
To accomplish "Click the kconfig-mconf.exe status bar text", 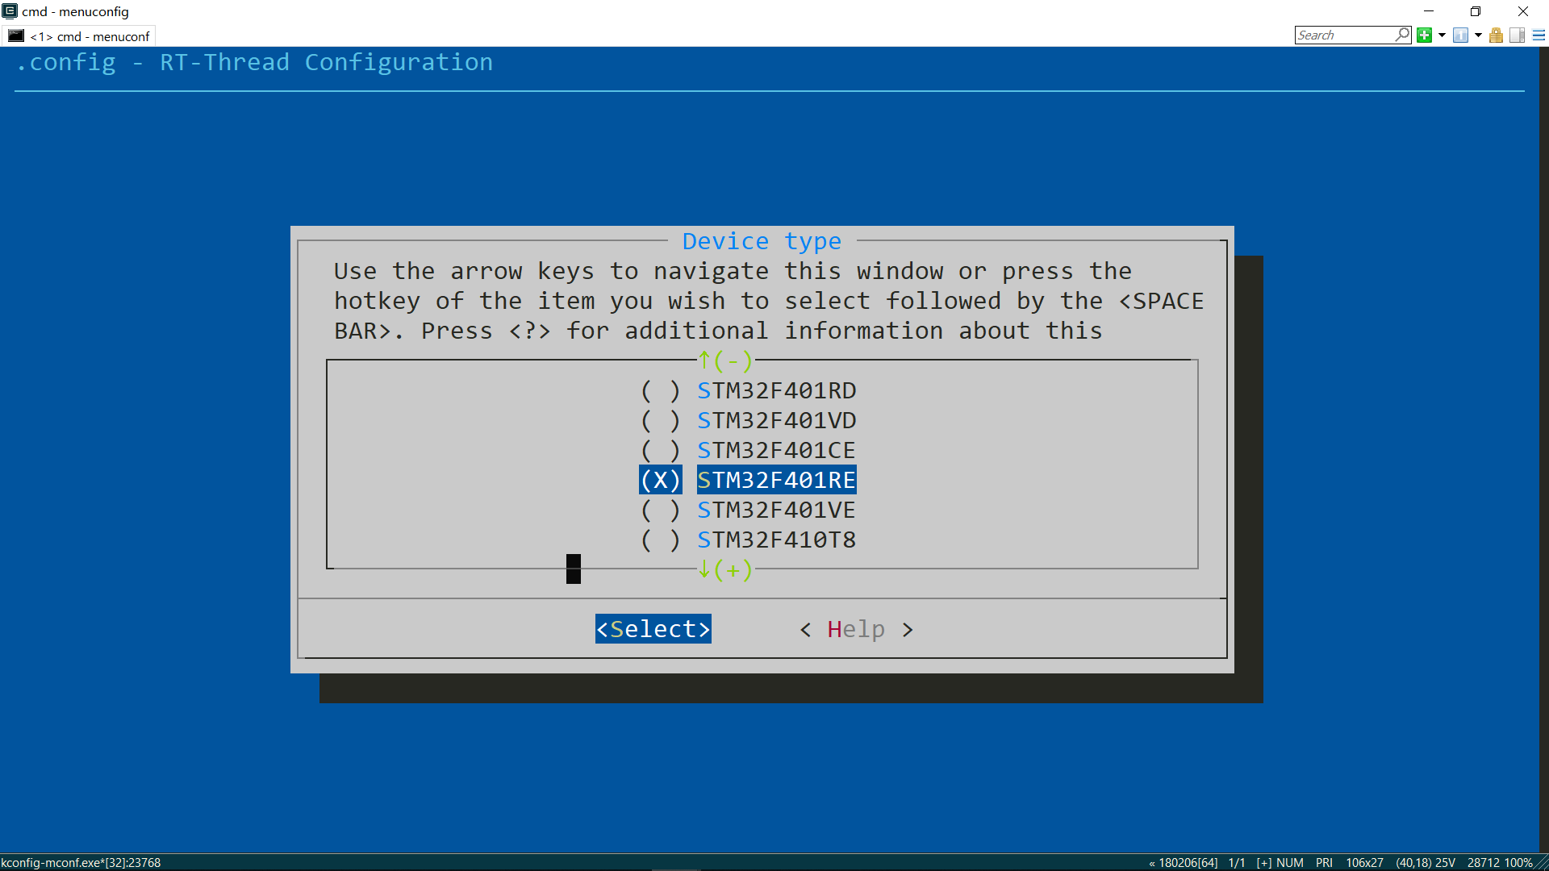I will [81, 862].
